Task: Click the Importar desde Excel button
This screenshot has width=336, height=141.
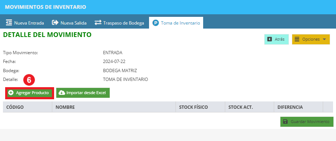Action: click(83, 93)
